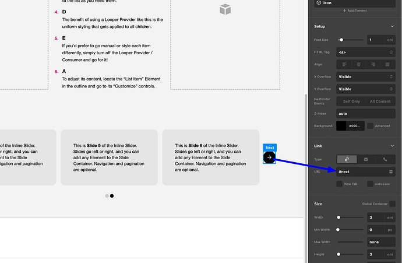The height and width of the screenshot is (263, 402).
Task: Click the Next arrow slider button
Action: [269, 157]
